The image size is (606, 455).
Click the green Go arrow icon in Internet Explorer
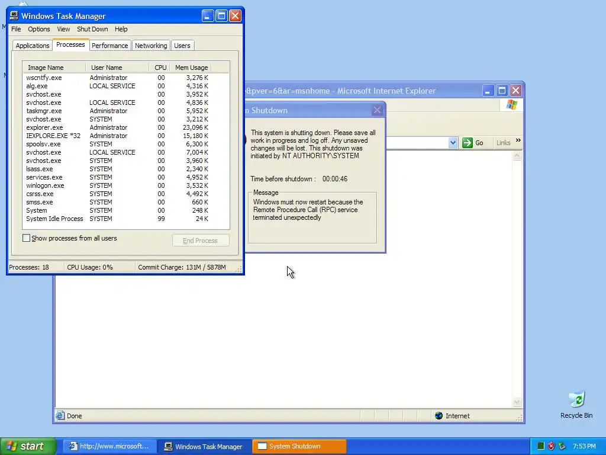coord(468,143)
